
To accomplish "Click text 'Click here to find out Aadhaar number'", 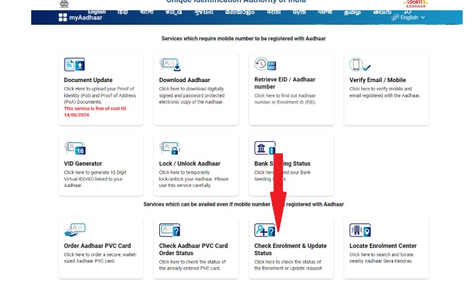I will click(285, 99).
